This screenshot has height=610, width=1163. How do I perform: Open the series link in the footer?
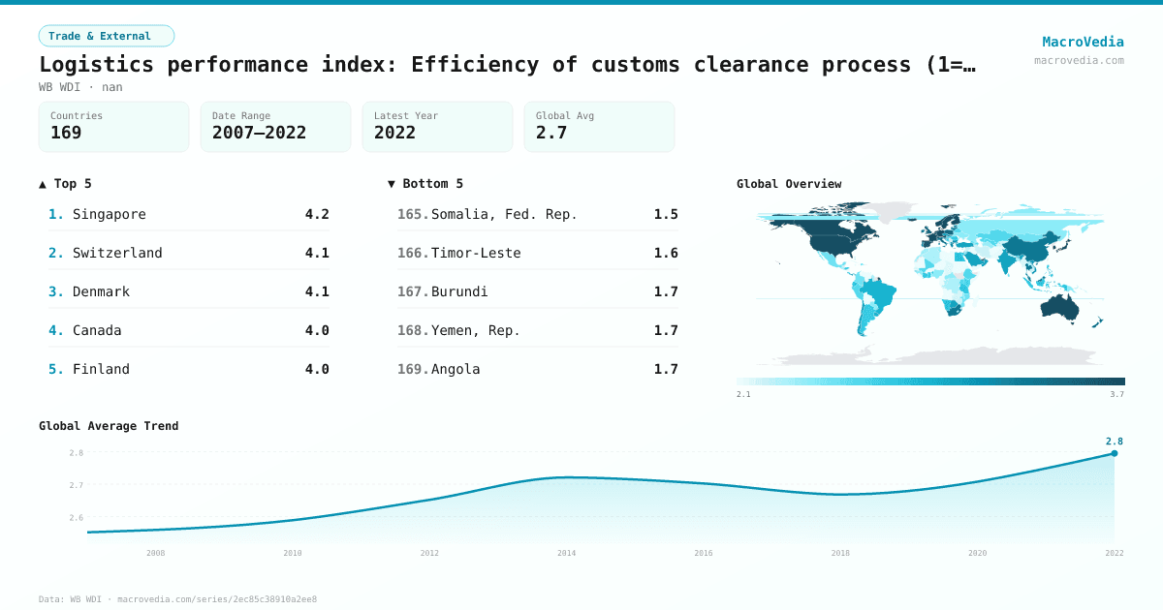tap(217, 598)
